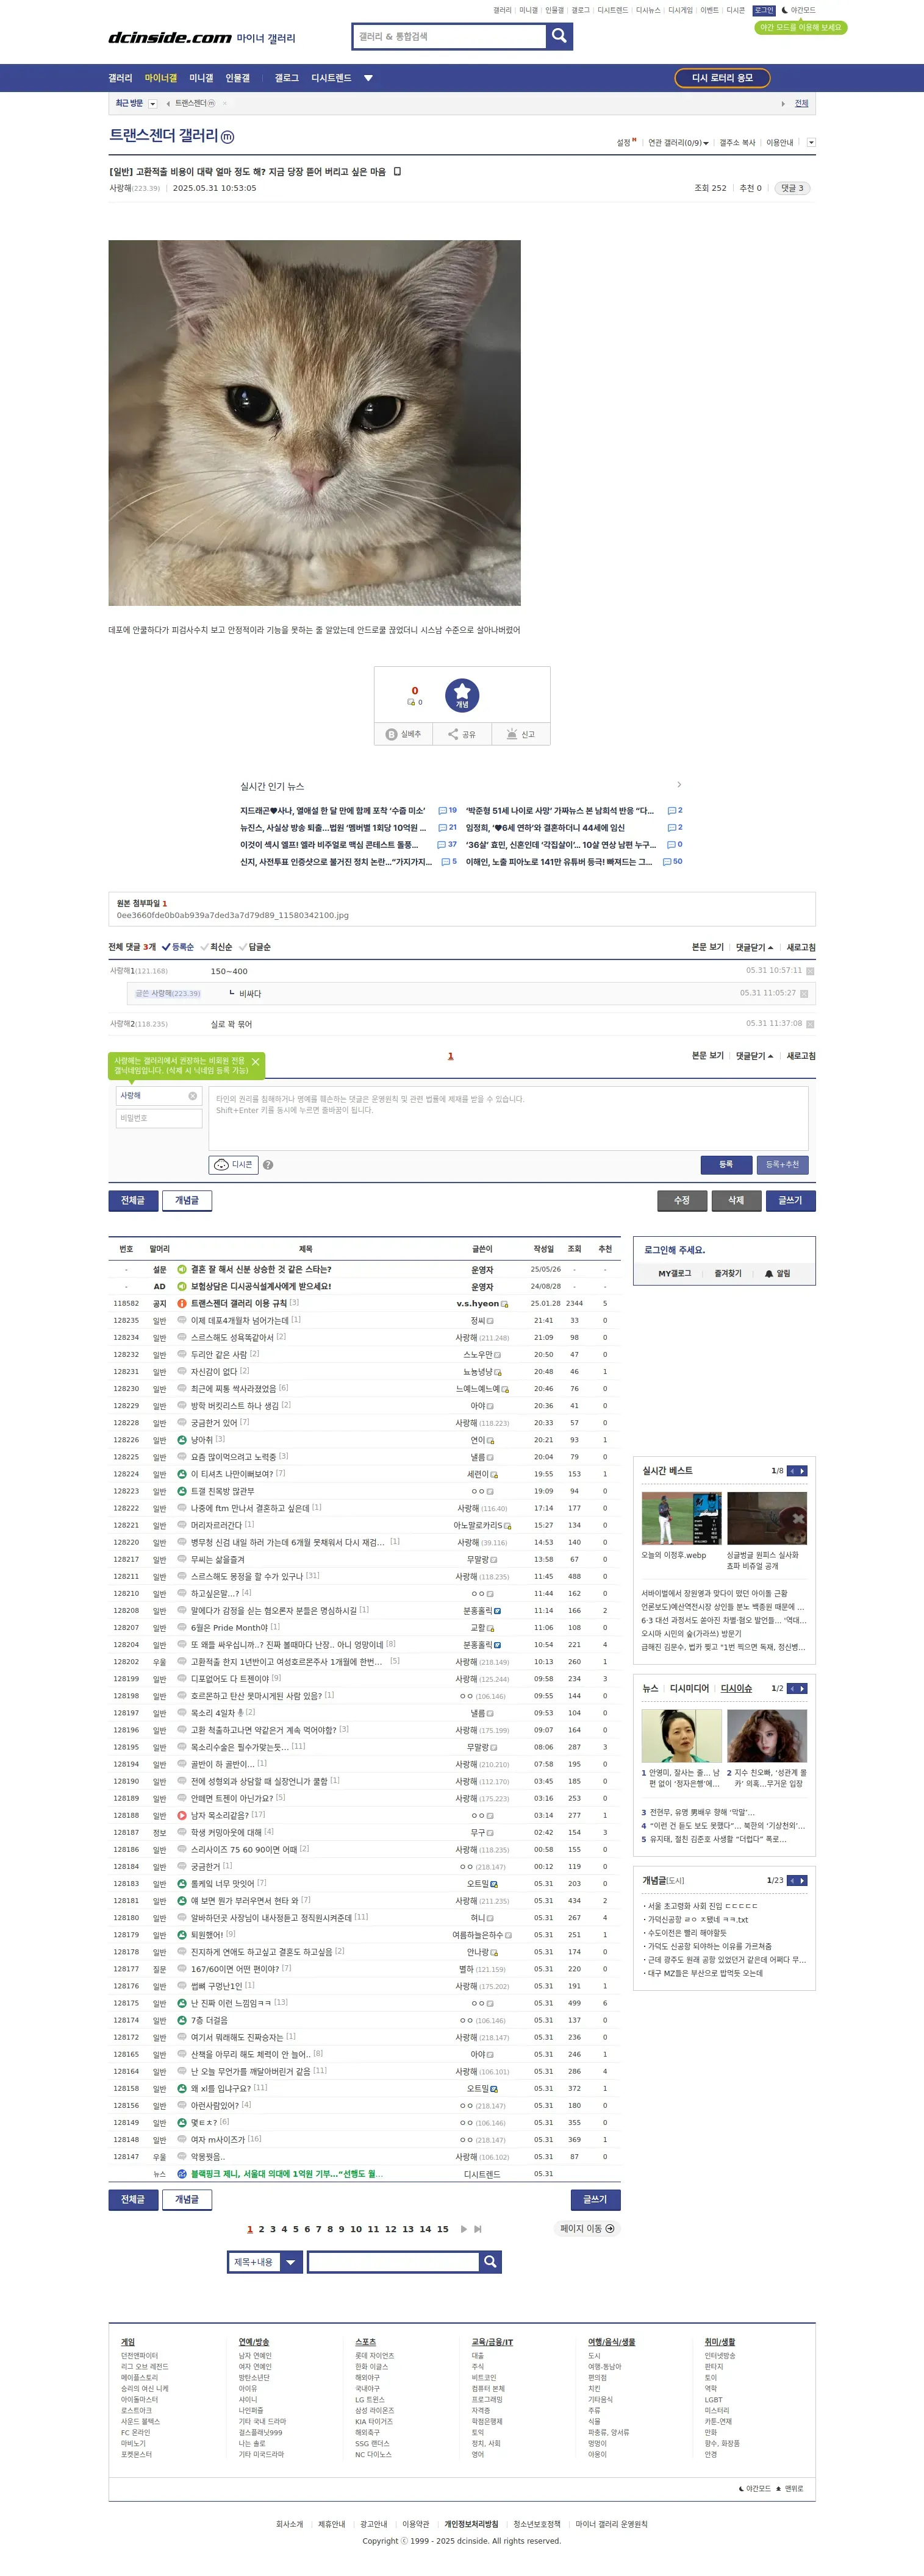Viewport: 924px width, 2576px height.
Task: Toggle night mode (야간모드) in header
Action: pos(799,10)
